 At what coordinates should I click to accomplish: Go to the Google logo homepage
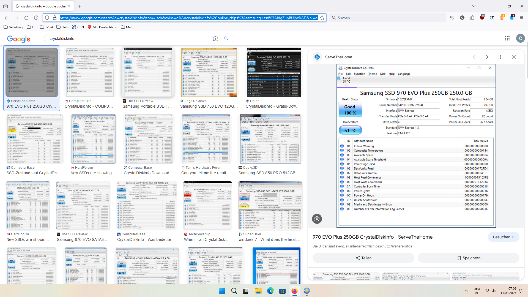[19, 39]
